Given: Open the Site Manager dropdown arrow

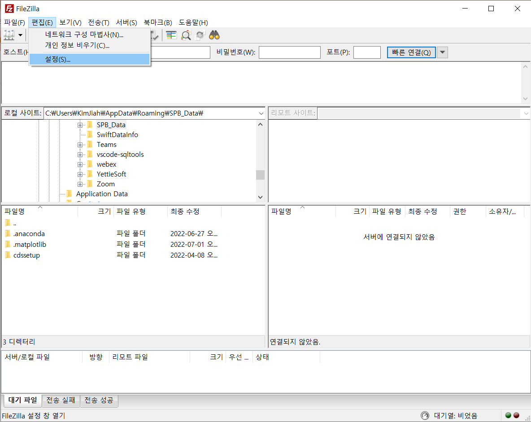Looking at the screenshot, I should (20, 35).
